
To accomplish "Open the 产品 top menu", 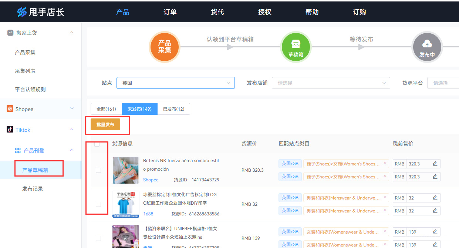I will [x=122, y=12].
